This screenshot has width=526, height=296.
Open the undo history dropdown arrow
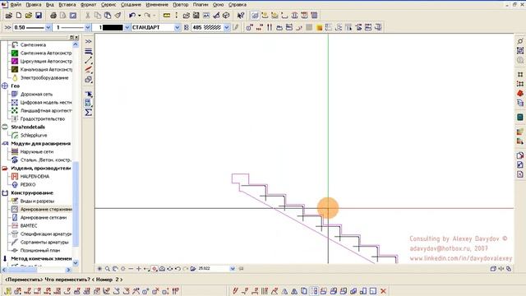[x=139, y=16]
